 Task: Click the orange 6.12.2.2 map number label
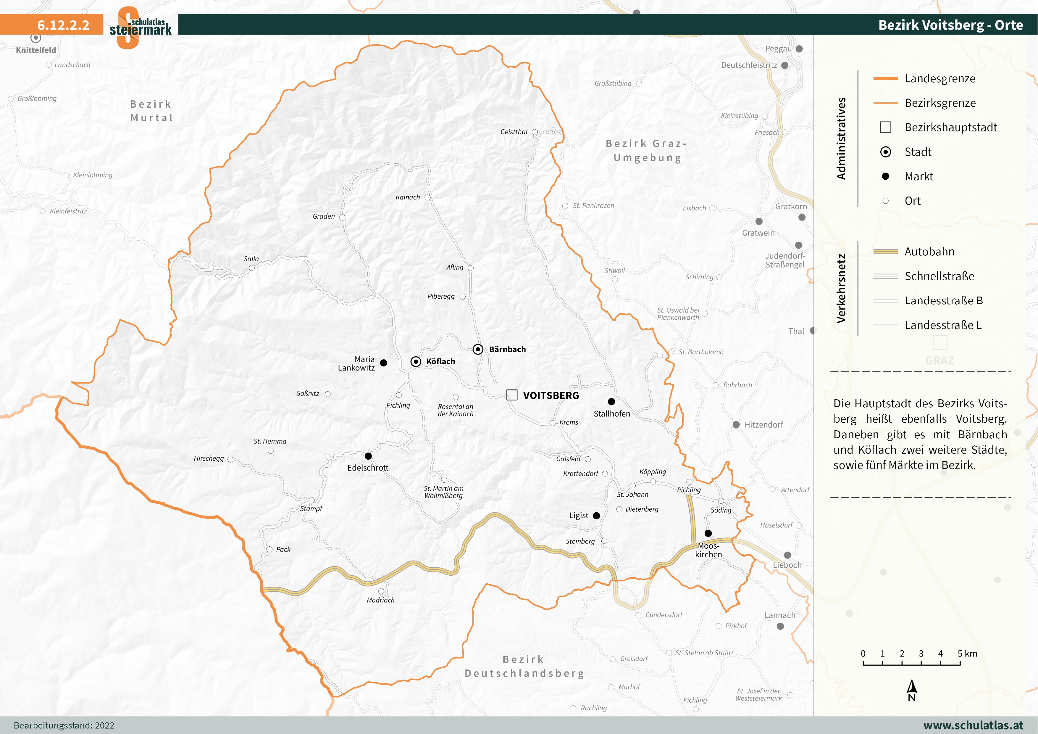tap(63, 25)
